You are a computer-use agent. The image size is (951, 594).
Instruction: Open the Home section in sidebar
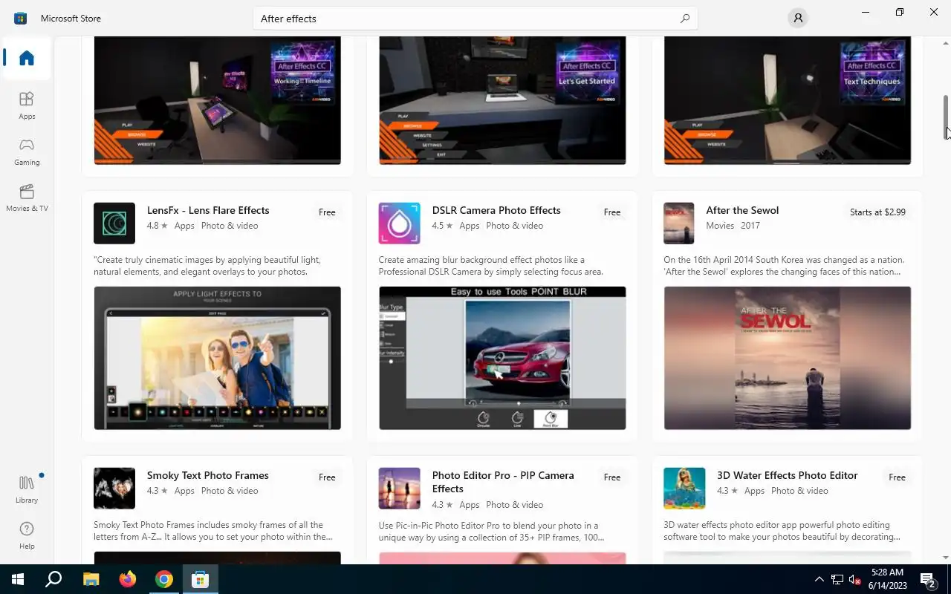click(27, 58)
